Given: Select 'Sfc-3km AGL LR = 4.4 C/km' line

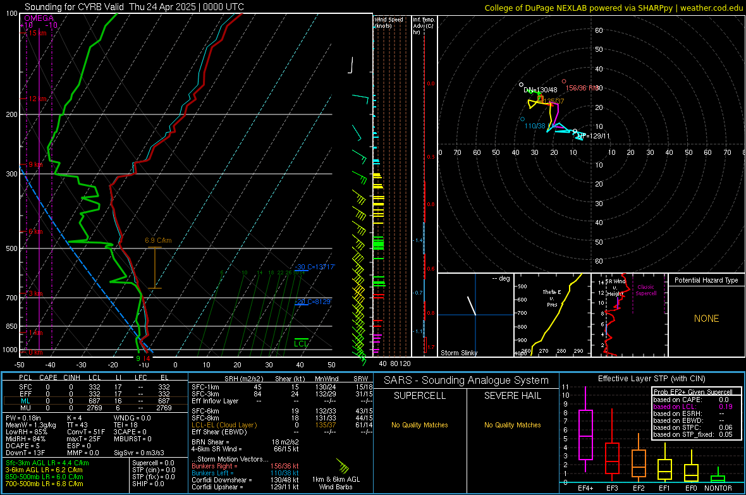Looking at the screenshot, I should click(x=47, y=463).
